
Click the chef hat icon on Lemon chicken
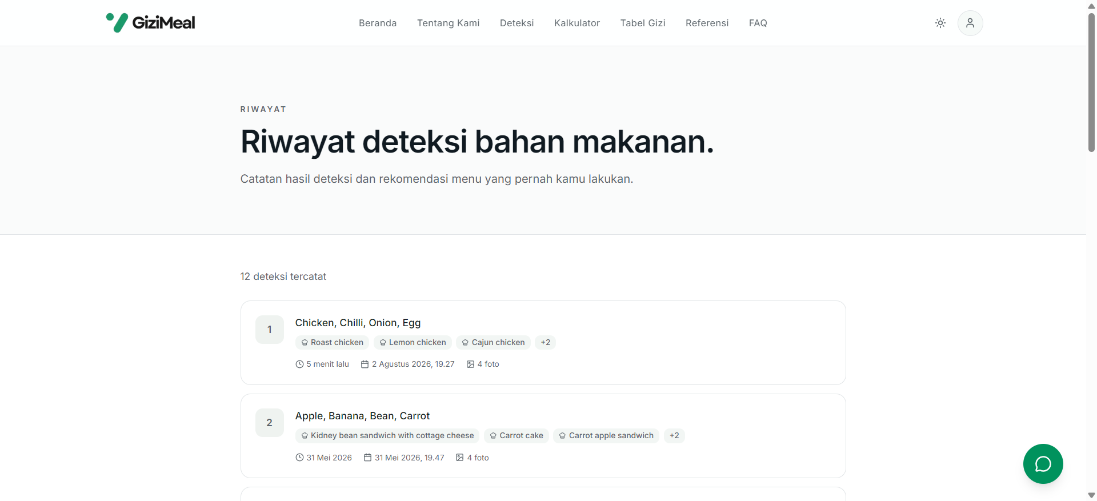click(383, 343)
